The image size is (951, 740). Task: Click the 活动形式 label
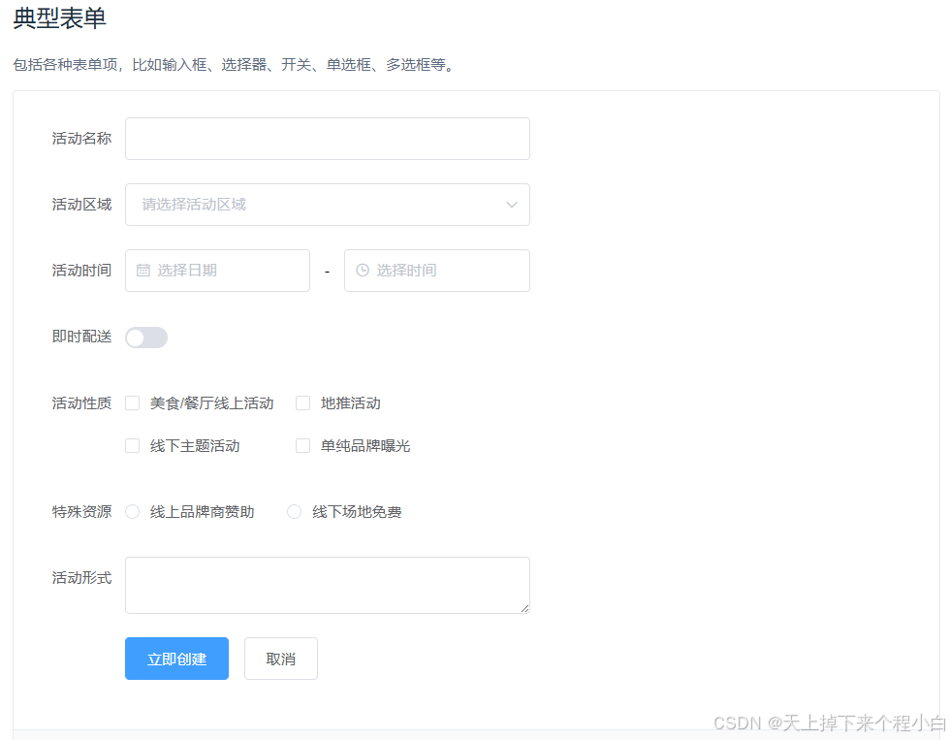pos(81,578)
